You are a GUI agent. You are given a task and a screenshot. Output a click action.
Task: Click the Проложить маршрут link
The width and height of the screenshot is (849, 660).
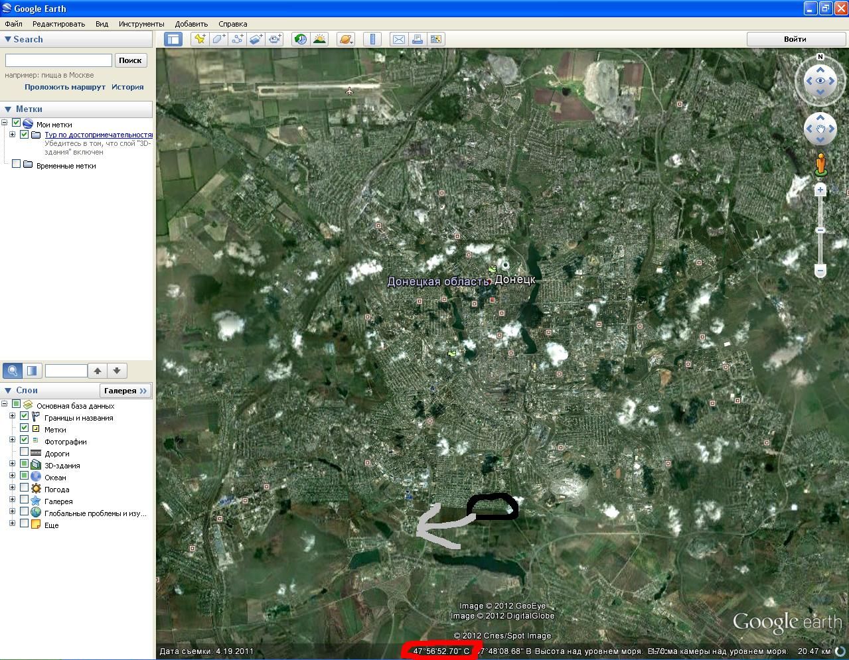click(65, 87)
